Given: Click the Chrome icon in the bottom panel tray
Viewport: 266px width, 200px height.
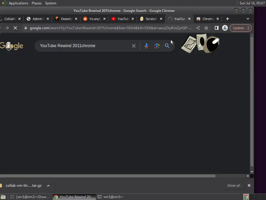Looking at the screenshot, I should [246, 197].
